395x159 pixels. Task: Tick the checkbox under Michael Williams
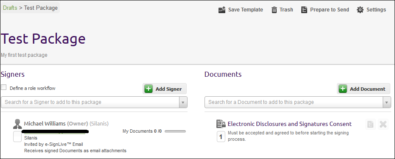click(x=17, y=137)
